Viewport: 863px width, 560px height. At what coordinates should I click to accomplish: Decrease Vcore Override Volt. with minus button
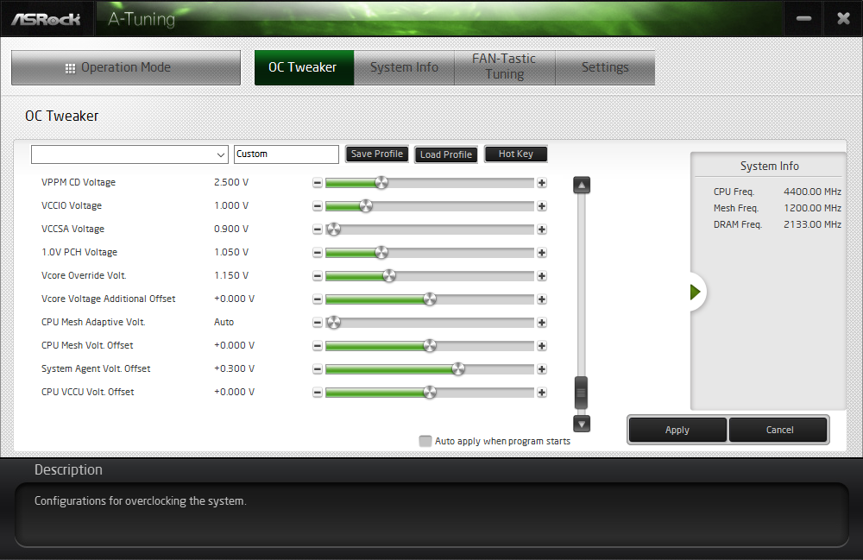318,275
